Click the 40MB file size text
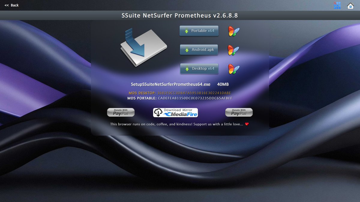Screen dimensions: 360x202 pos(223,84)
